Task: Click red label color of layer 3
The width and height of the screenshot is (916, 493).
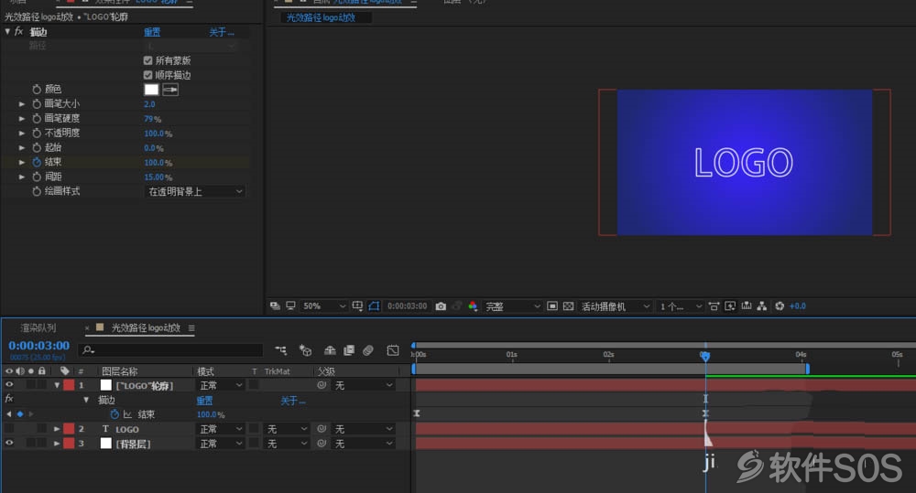Action: (x=69, y=443)
